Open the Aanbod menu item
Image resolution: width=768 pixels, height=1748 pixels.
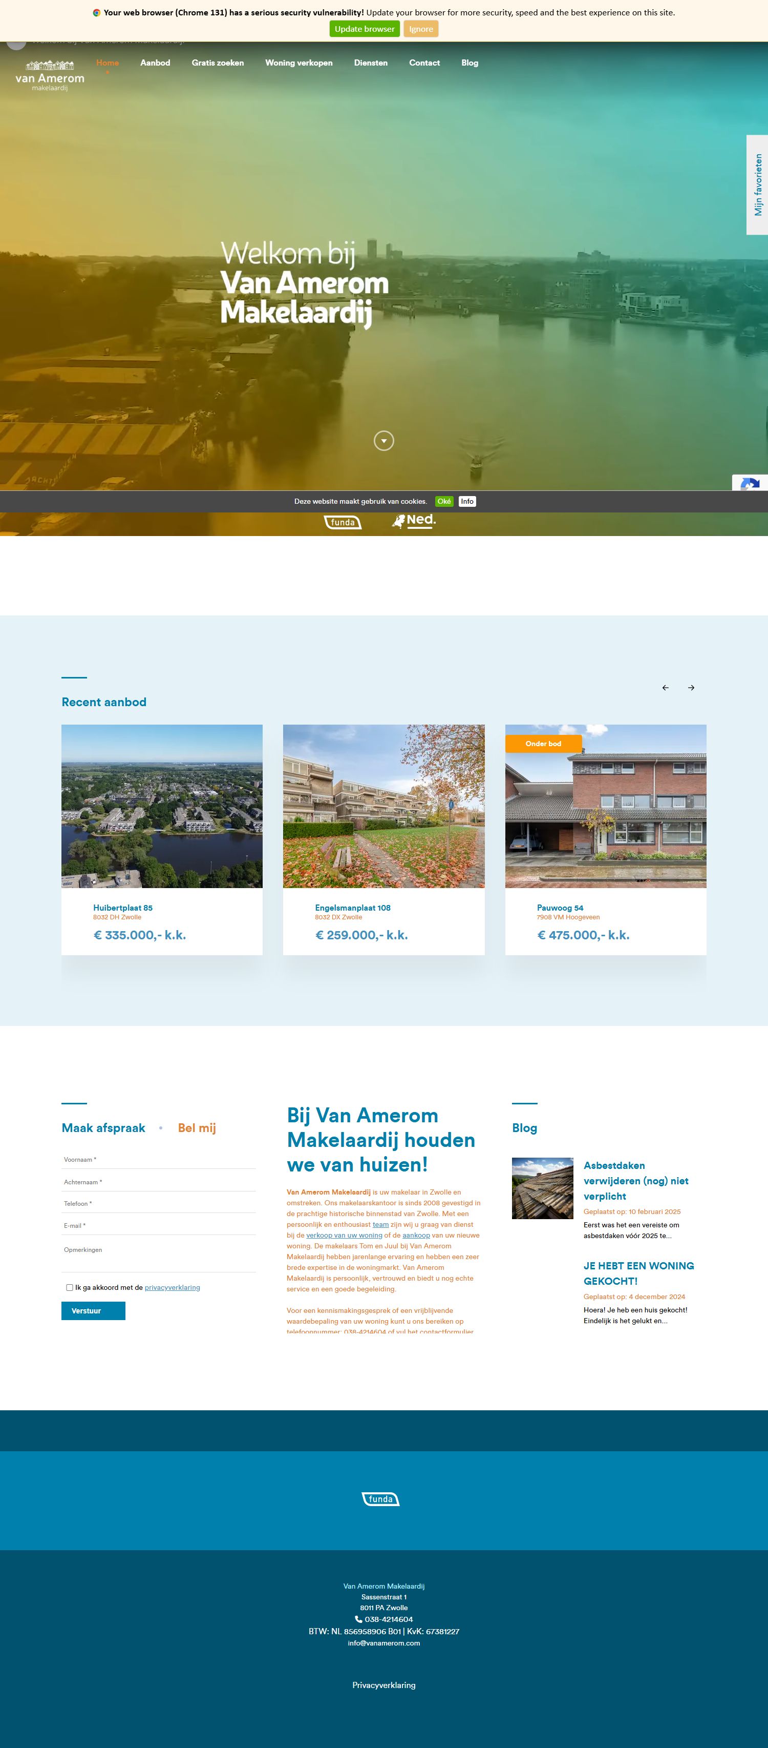[155, 63]
